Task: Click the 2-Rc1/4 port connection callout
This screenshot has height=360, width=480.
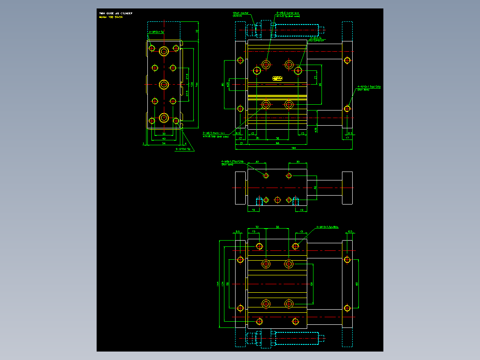Action: point(317,39)
